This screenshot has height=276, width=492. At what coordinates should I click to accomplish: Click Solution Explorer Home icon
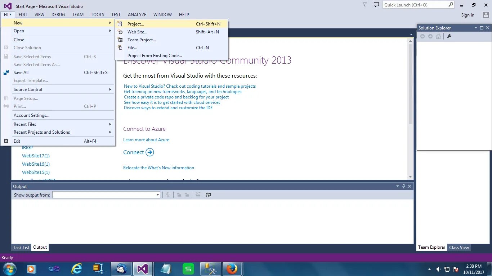point(438,36)
